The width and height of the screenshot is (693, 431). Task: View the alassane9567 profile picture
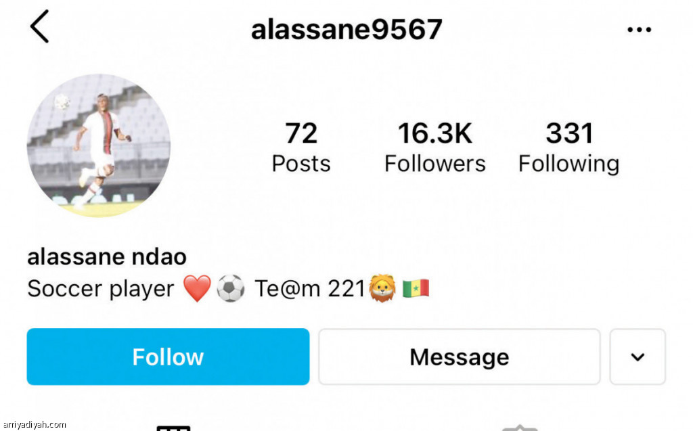[99, 145]
